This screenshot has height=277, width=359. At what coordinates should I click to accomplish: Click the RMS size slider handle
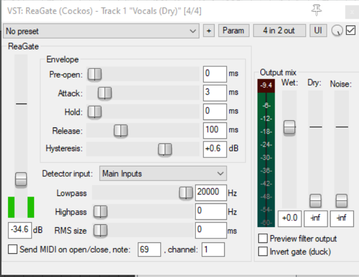pos(100,230)
